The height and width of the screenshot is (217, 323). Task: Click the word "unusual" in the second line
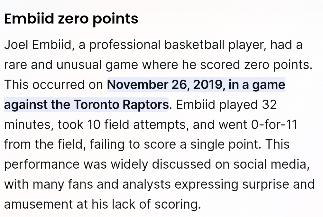click(x=80, y=65)
